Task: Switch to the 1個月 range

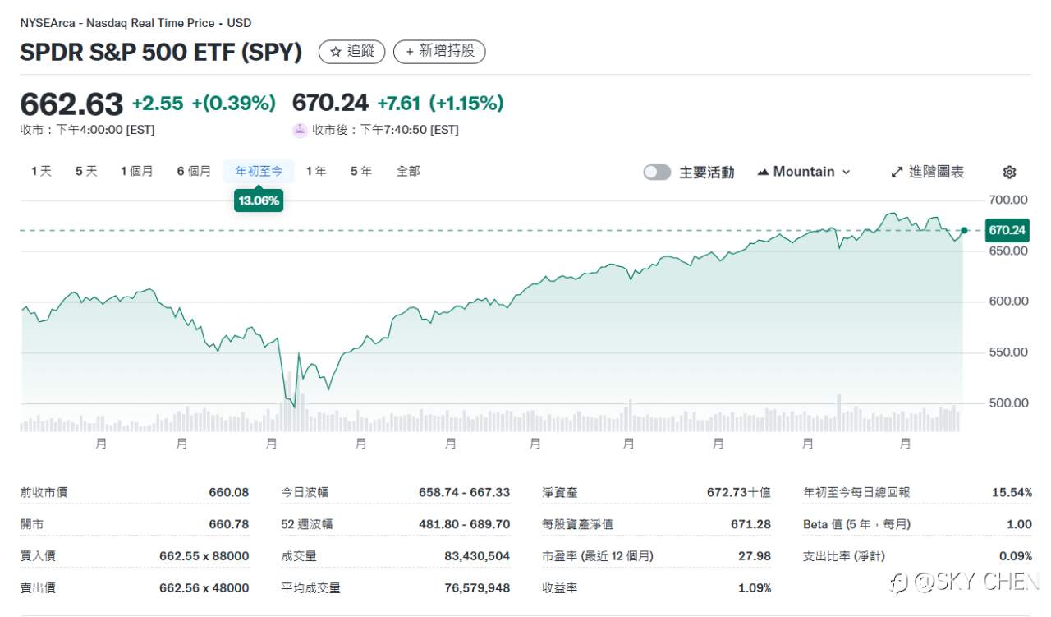Action: 136,171
